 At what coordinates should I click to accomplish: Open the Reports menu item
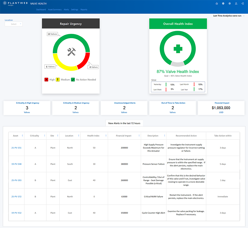84,10
